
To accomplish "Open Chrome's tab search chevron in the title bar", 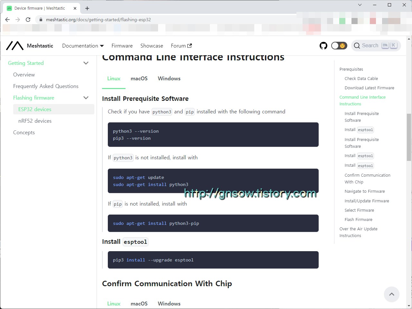I will (360, 5).
